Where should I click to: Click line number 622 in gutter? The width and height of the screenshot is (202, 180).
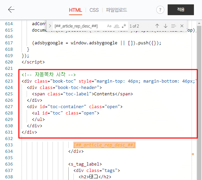9,75
